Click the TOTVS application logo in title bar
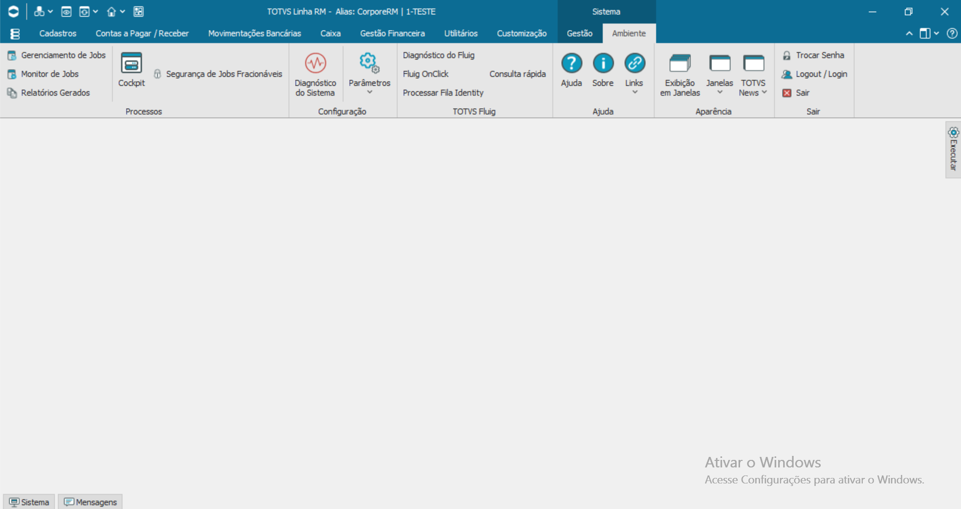 14,12
